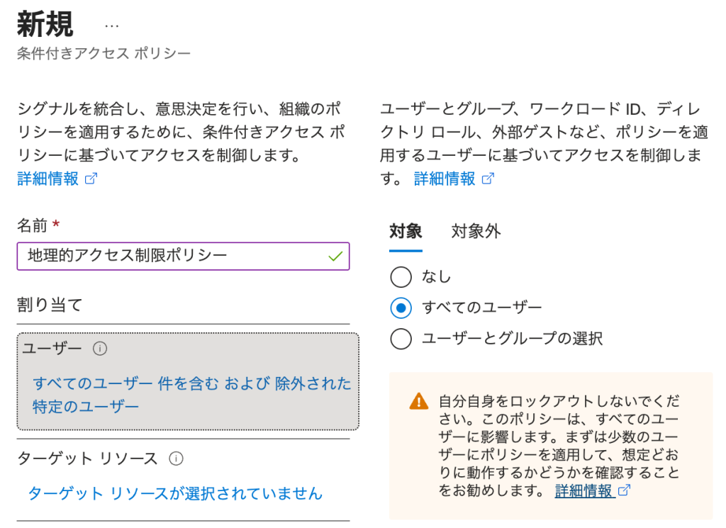
Task: Click the info icon next to ターゲット リソース
Action: point(177,459)
